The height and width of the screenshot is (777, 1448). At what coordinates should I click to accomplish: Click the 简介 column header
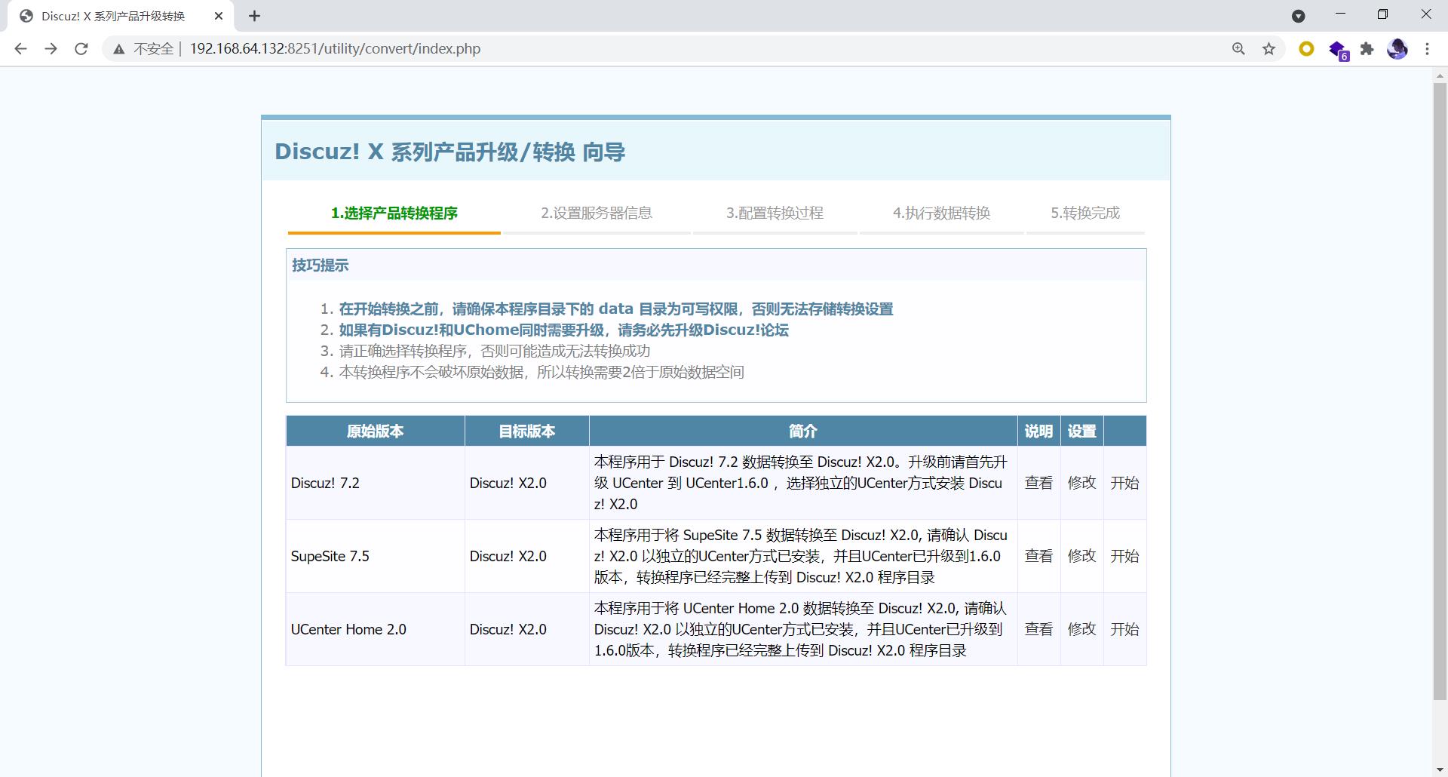[x=802, y=431]
